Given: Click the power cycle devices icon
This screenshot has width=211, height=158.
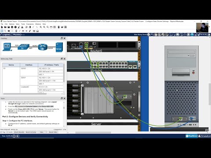Looking at the screenshot, I should coord(14,136).
